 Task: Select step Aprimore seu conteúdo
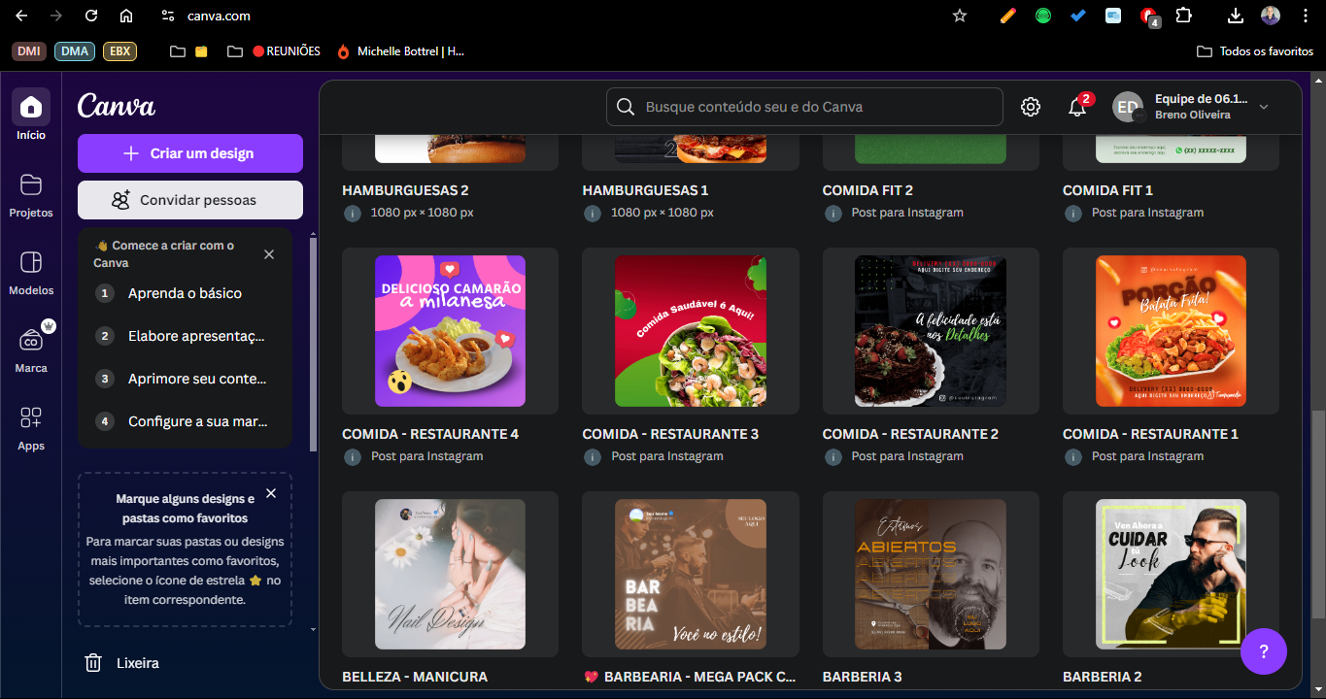pos(185,379)
